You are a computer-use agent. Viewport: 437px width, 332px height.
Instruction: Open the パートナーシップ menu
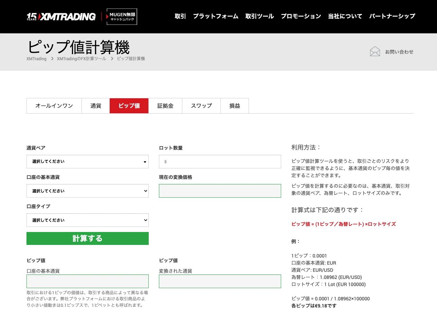point(392,16)
